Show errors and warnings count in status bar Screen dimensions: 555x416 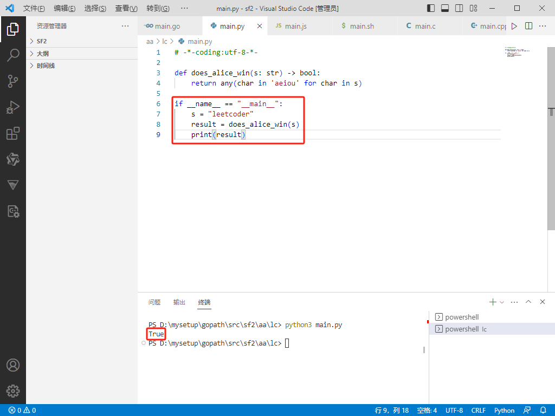(x=22, y=411)
